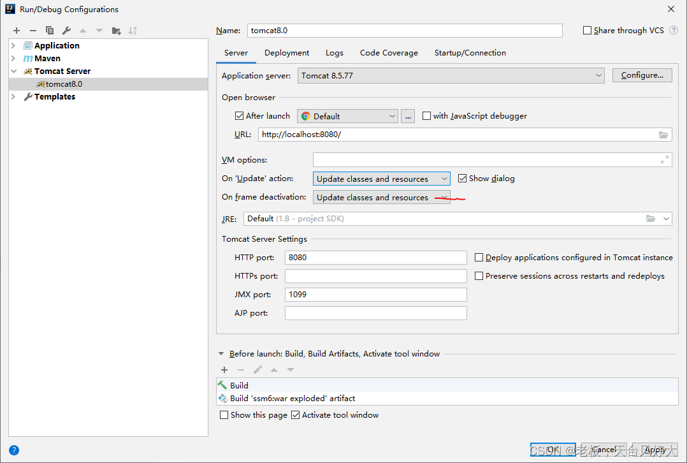Open dialog help question mark
The height and width of the screenshot is (463, 687).
14,450
